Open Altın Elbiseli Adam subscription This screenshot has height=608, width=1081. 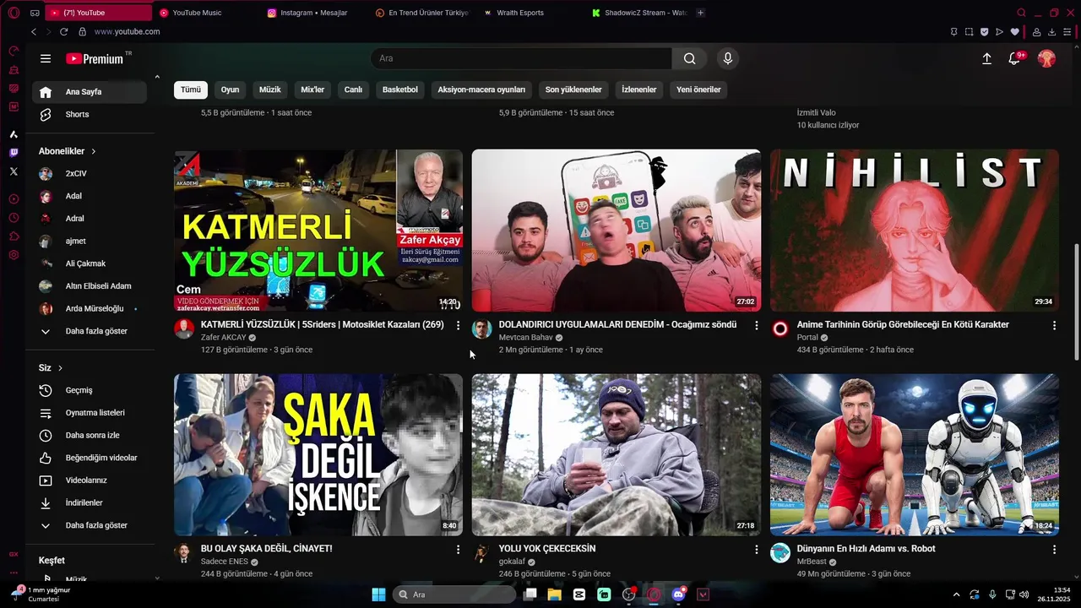pyautogui.click(x=90, y=286)
